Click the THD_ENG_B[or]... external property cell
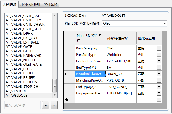The height and width of the screenshot is (114, 172). (121, 93)
